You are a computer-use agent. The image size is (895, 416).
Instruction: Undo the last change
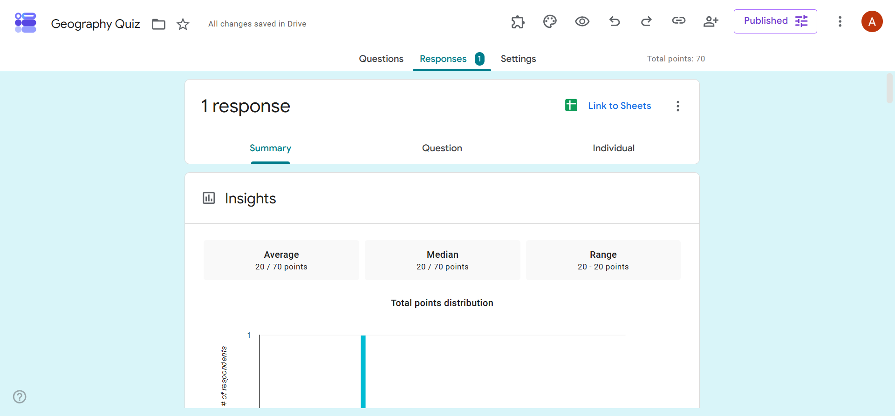pos(615,21)
